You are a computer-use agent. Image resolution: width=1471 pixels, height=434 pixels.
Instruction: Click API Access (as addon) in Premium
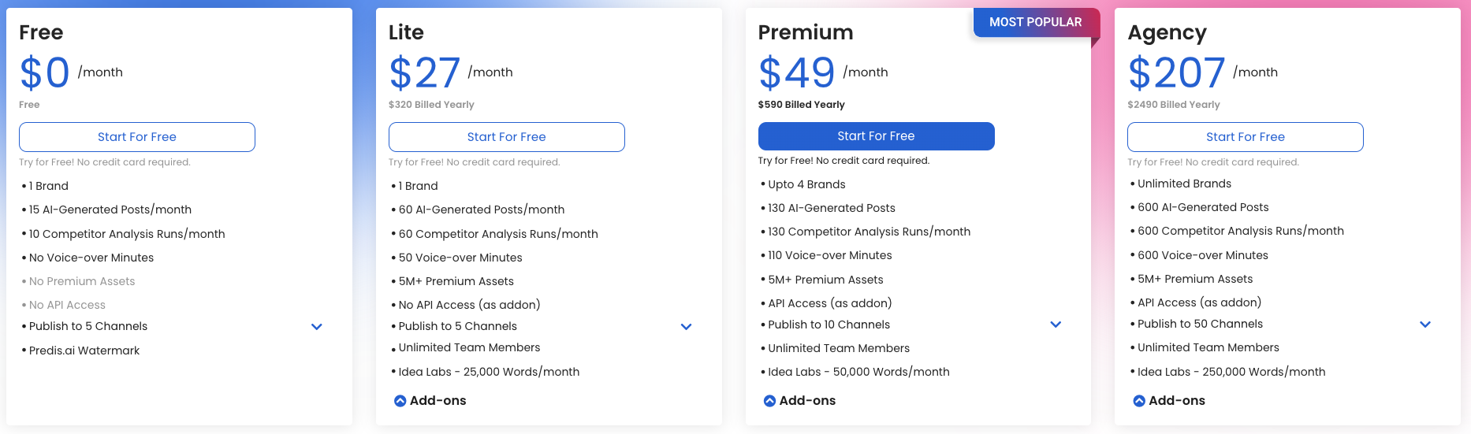(x=830, y=303)
